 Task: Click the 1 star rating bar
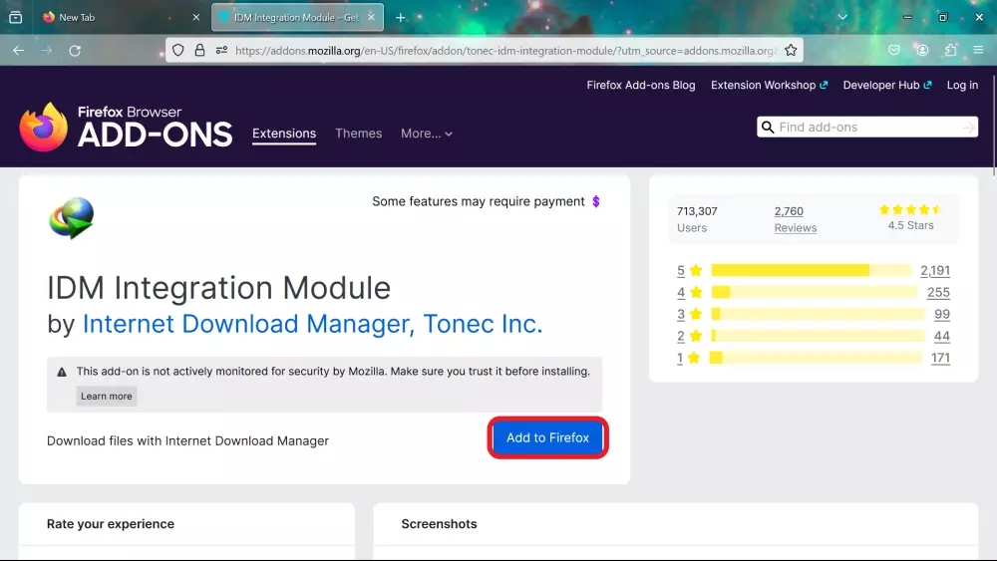pos(816,358)
